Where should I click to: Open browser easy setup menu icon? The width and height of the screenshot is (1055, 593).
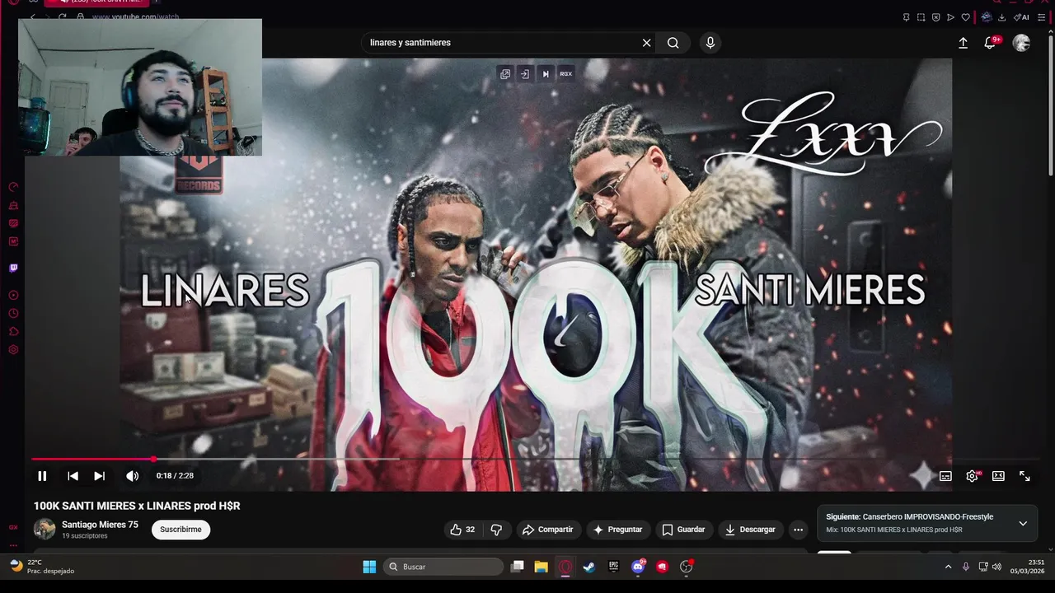pos(1041,17)
